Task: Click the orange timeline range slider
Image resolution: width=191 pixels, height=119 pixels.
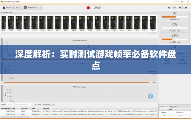Action: point(76,83)
